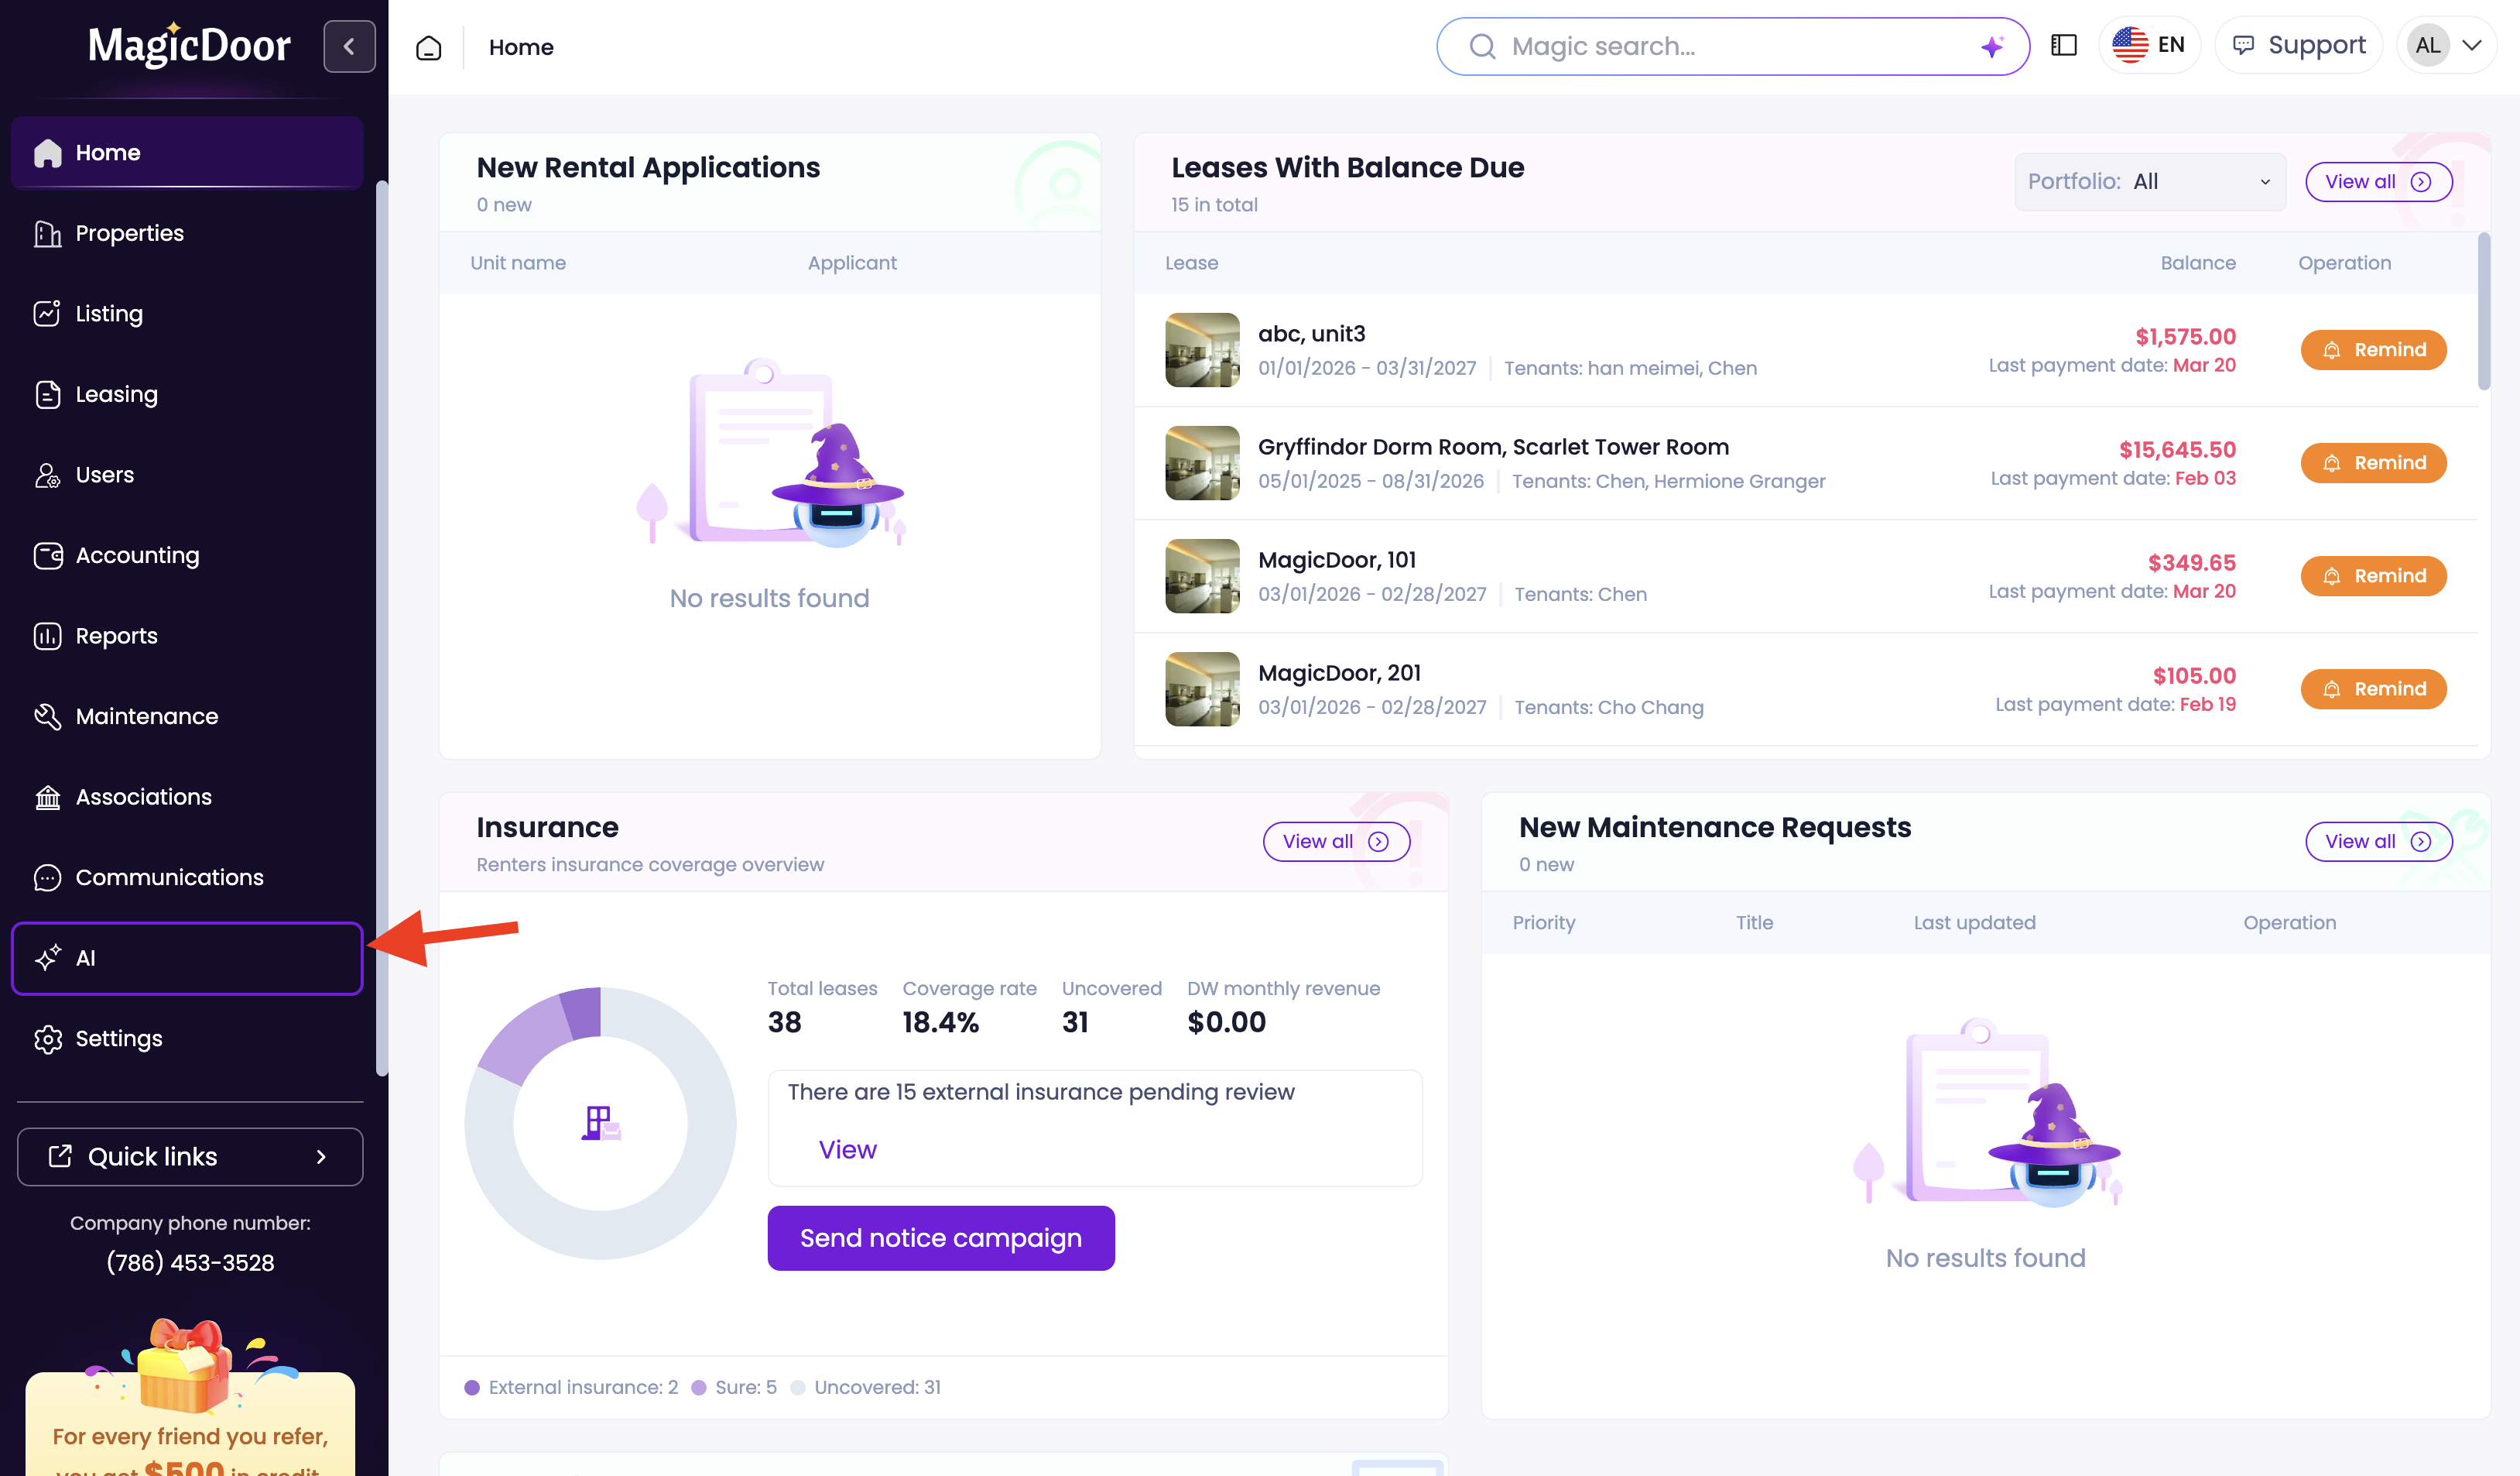Screen dimensions: 2520x1476
Task: Click Send notice campaign button
Action: pyautogui.click(x=940, y=1237)
